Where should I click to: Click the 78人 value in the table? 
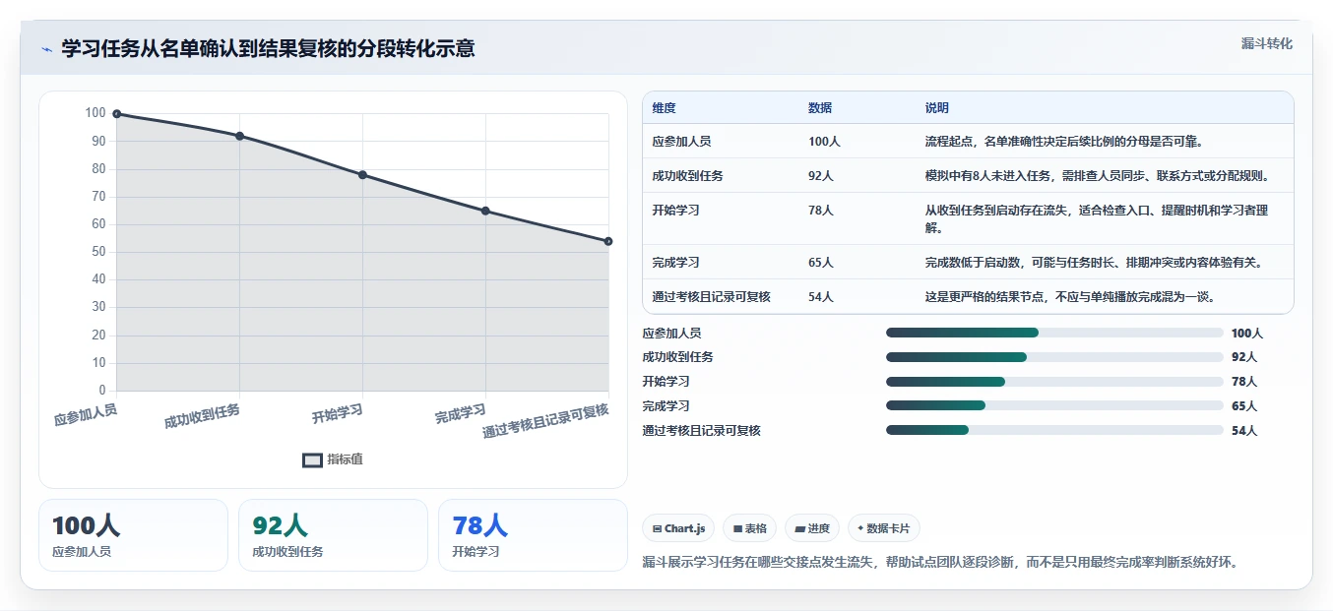[821, 211]
